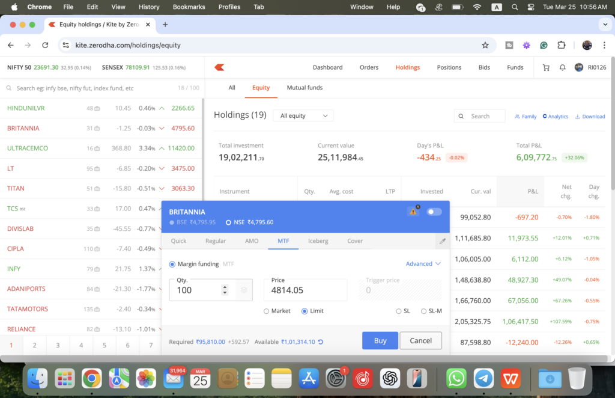Switch to the Cover order tab
The width and height of the screenshot is (615, 398).
pos(355,241)
